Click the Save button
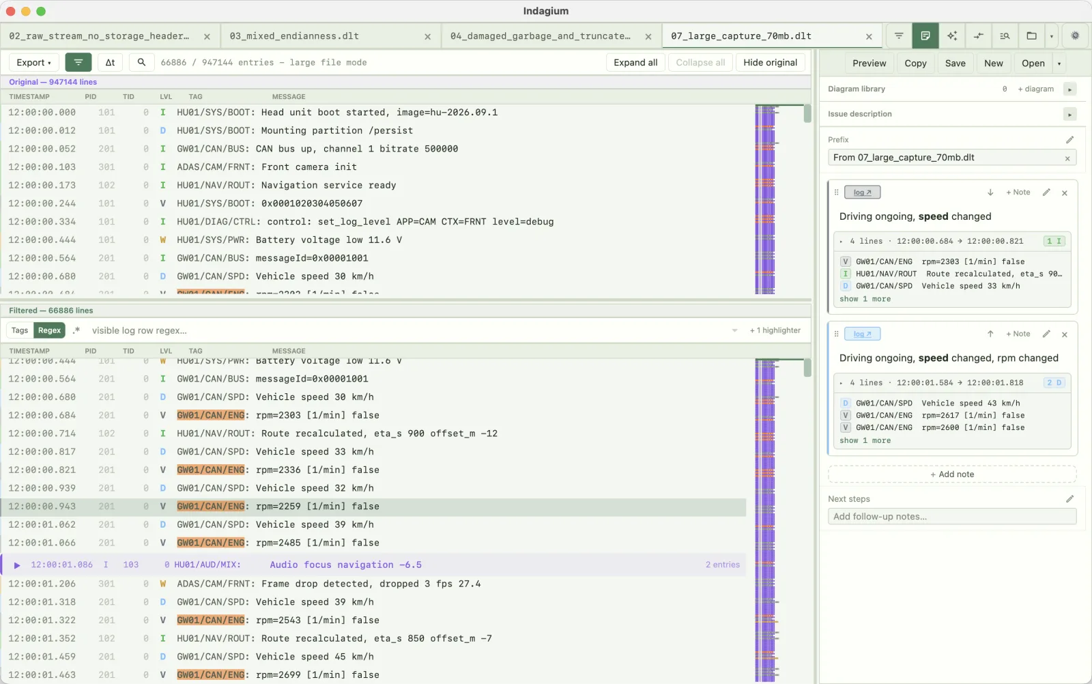Image resolution: width=1092 pixels, height=684 pixels. tap(955, 63)
